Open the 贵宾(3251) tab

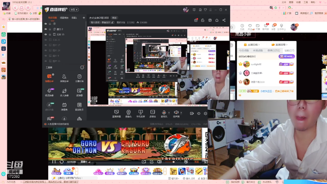273,50
